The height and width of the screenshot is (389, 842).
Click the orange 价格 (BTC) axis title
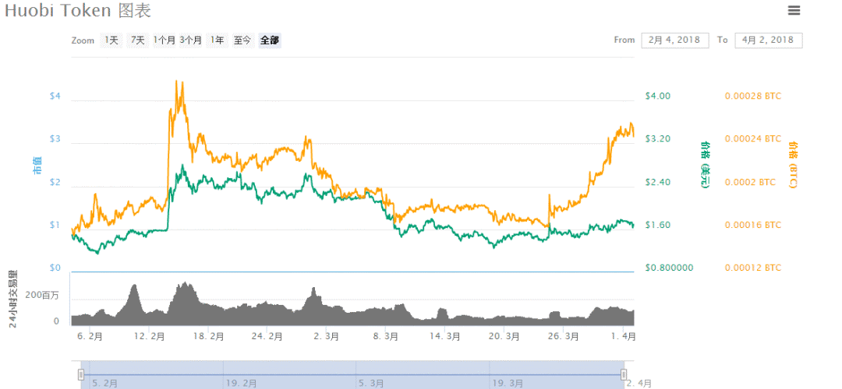793,165
